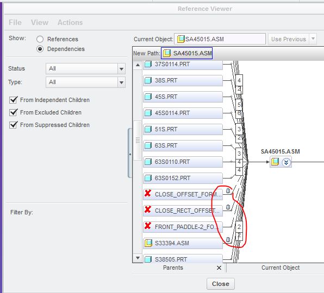This screenshot has height=293, width=324.
Task: Click the Use Previous button
Action: 289,39
